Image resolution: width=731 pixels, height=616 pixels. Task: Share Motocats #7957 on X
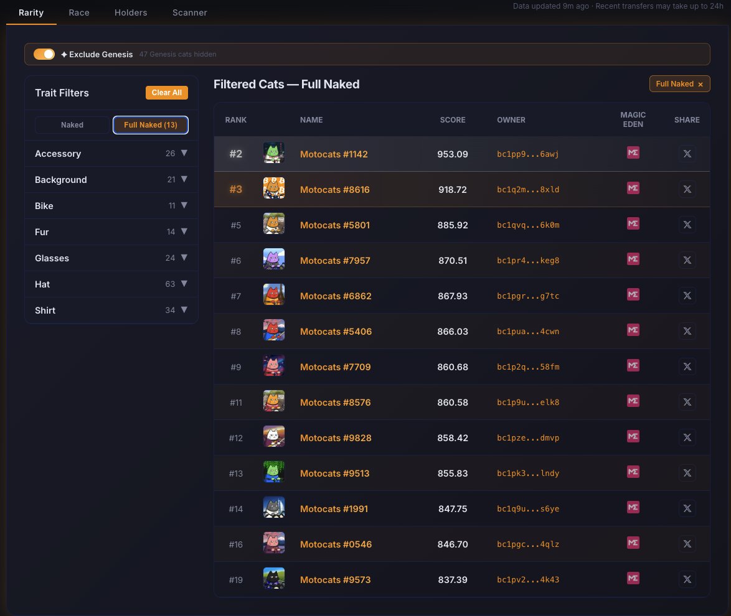[687, 260]
